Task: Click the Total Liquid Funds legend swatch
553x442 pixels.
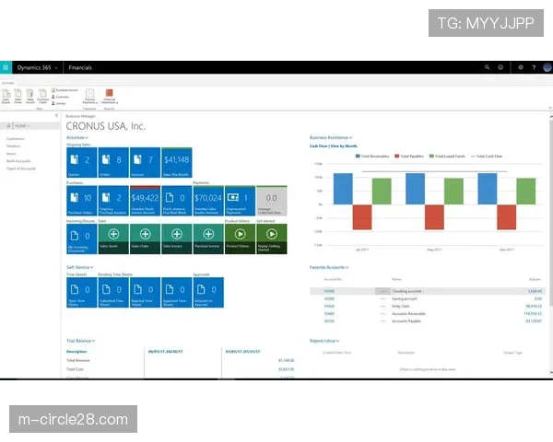Action: (x=431, y=157)
